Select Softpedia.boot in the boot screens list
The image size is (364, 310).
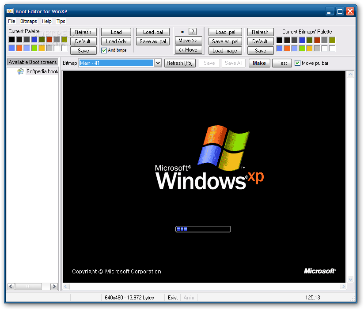42,71
